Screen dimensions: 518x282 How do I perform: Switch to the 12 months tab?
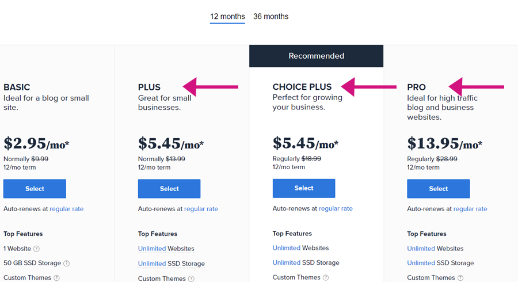pos(227,17)
